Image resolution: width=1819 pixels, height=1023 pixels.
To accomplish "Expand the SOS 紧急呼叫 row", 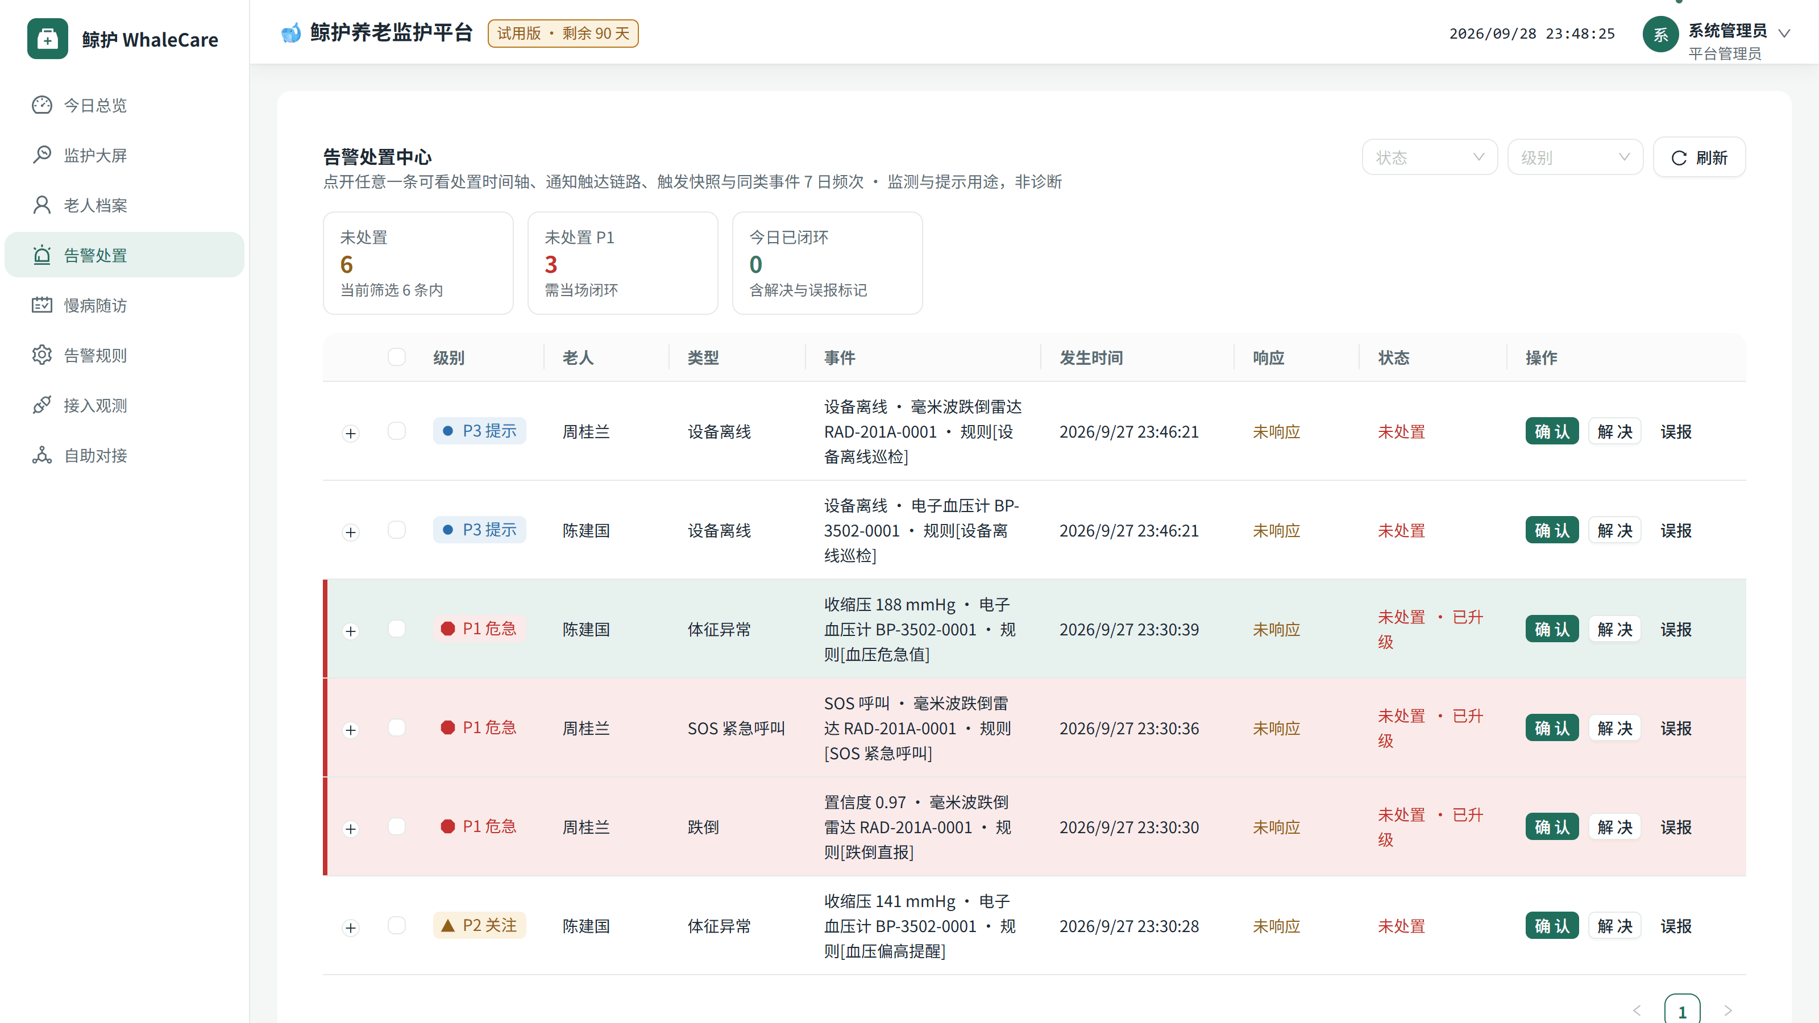I will 351,730.
